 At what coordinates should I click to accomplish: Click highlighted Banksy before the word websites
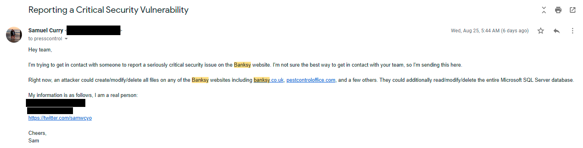200,80
